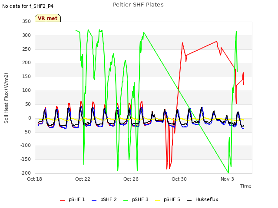Click the 100 y-axis tick label
The height and width of the screenshot is (208, 278).
pyautogui.click(x=26, y=91)
